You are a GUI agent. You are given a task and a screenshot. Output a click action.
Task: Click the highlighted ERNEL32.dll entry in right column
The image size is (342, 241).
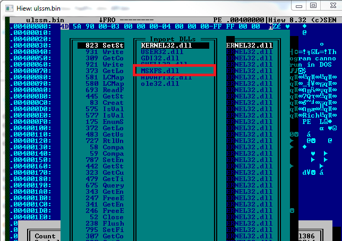pyautogui.click(x=249, y=46)
